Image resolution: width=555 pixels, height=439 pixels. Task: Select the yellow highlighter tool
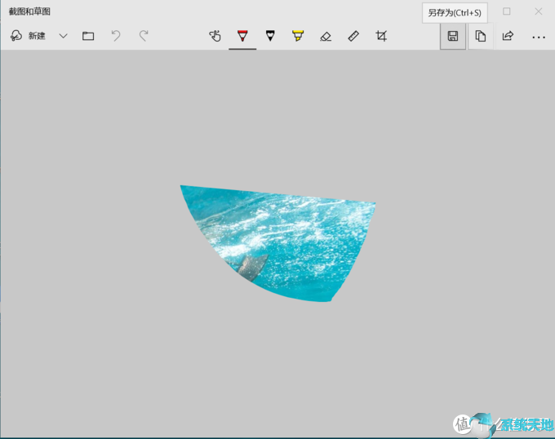click(x=298, y=36)
